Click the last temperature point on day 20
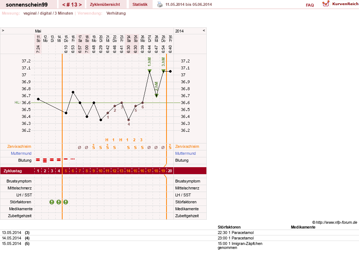Viewport: 359px width, 261px height. tap(170, 72)
